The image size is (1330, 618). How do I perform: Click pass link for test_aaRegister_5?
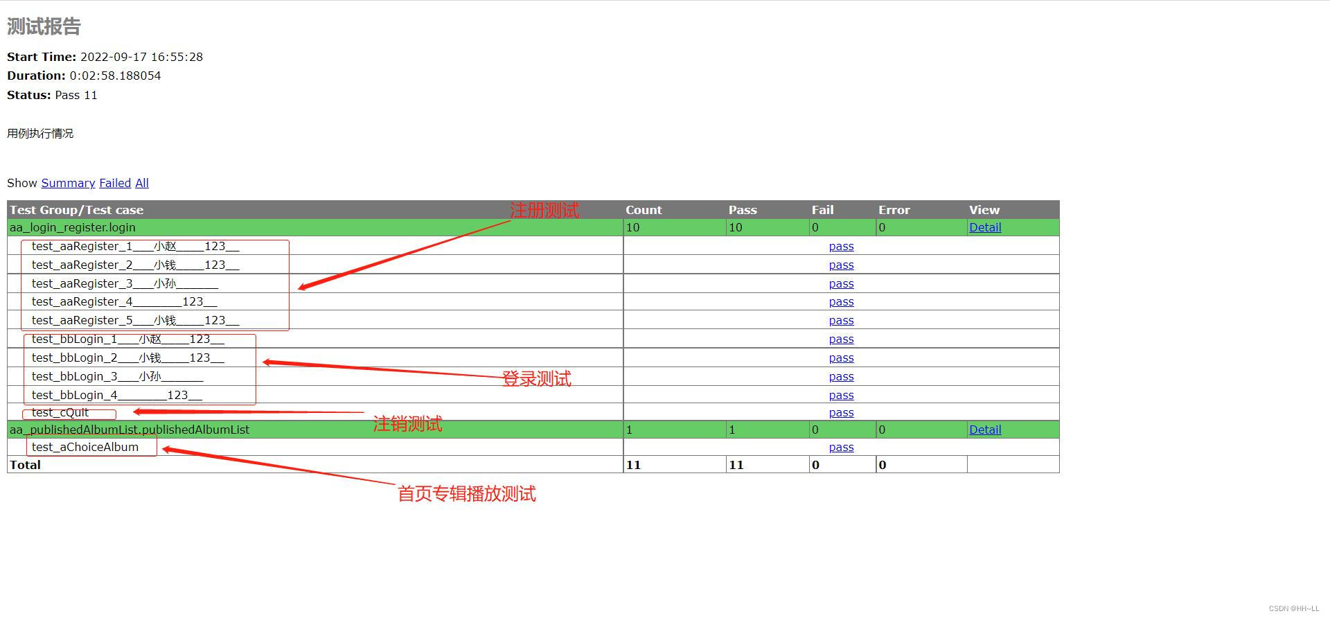(841, 320)
